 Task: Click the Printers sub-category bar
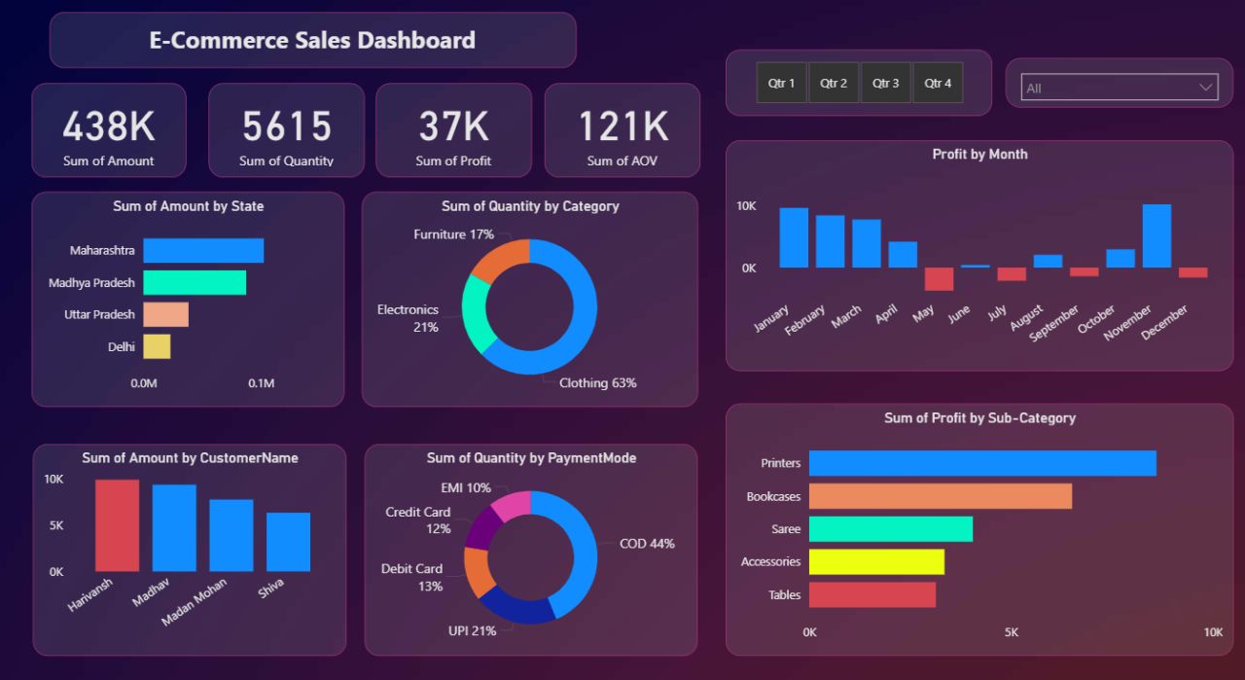982,463
